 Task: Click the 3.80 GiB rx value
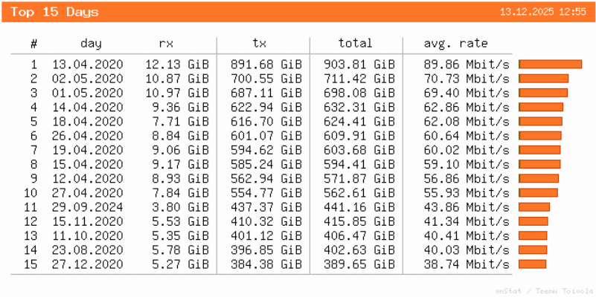(179, 207)
